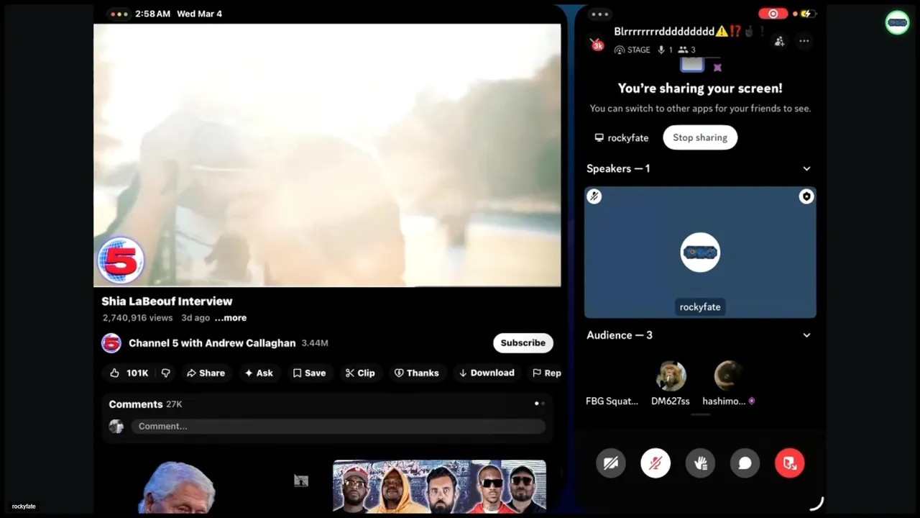920x518 pixels.
Task: Open the five-men podcast suggested video thumbnail
Action: tap(439, 487)
